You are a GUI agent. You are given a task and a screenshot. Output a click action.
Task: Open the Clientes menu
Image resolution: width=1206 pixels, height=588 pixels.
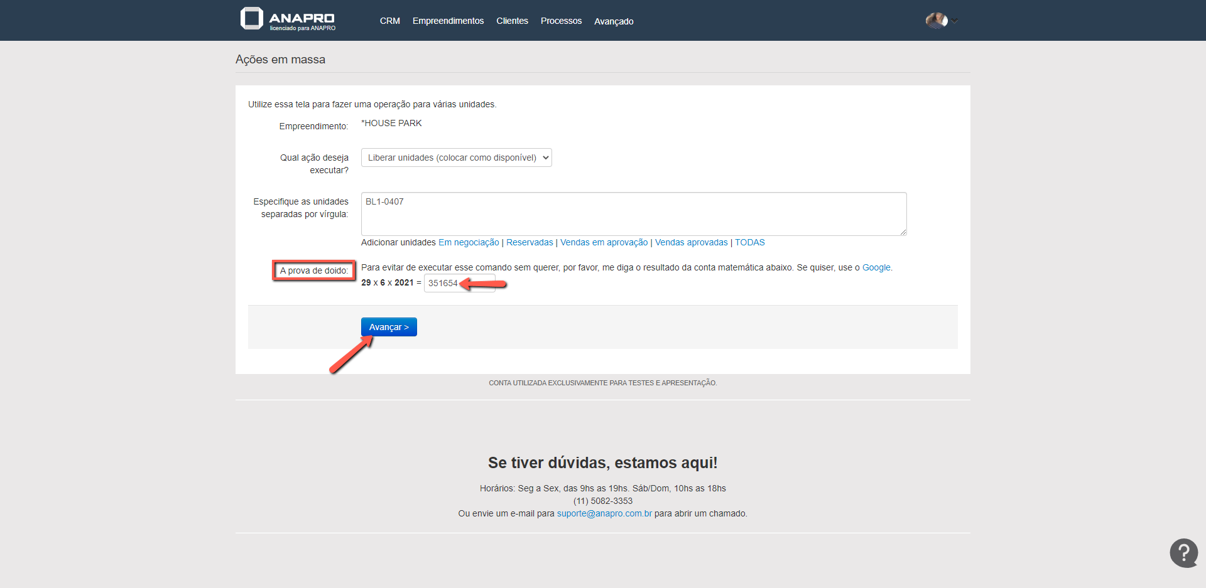[x=512, y=21]
